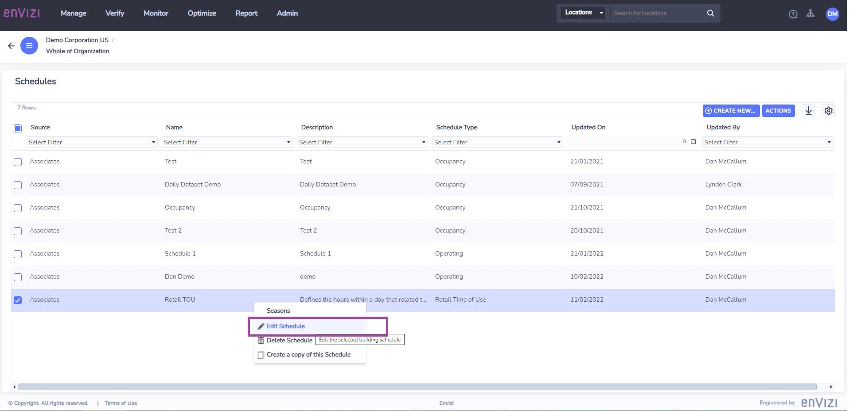This screenshot has width=849, height=411.
Task: Click the Delete Schedule trash icon
Action: coord(261,341)
